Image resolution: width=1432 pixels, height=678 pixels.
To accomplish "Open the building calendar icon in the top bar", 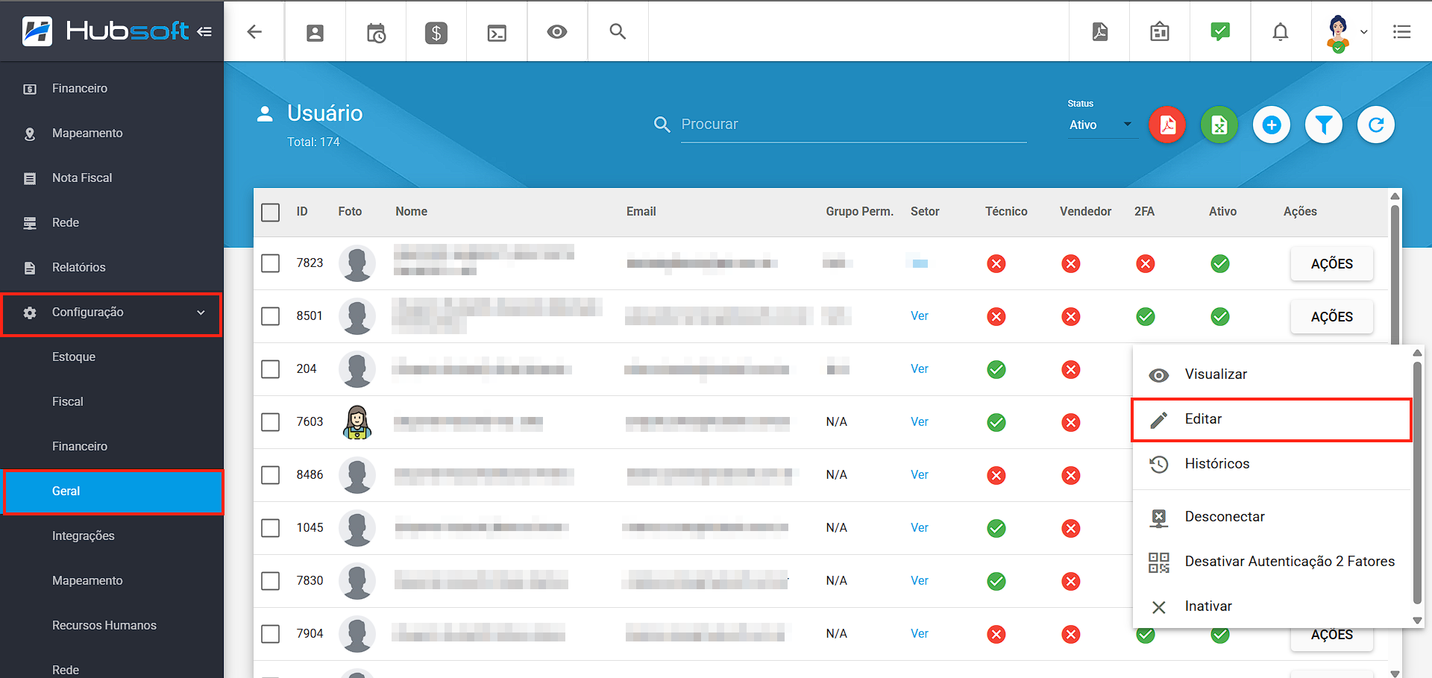I will coord(1160,31).
